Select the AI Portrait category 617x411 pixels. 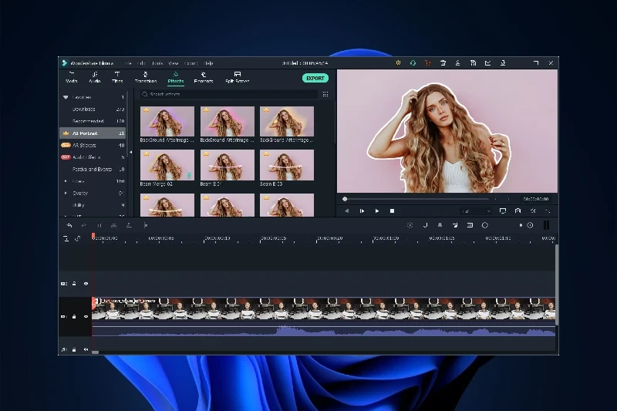coord(93,133)
